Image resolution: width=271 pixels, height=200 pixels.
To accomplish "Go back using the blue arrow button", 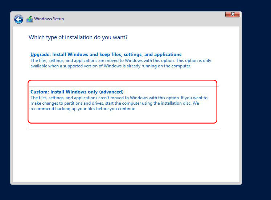I will 19,19.
